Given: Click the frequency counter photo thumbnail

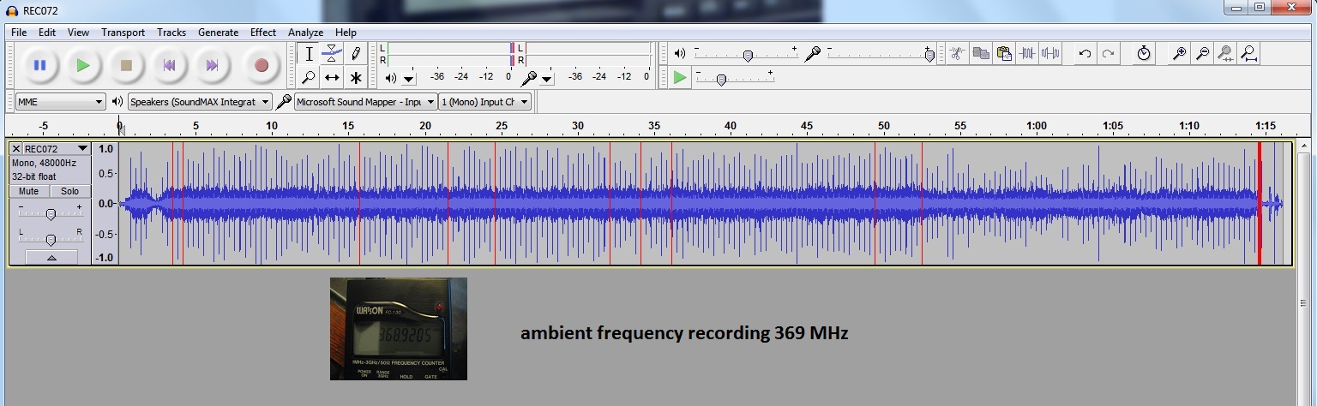Looking at the screenshot, I should [x=399, y=328].
